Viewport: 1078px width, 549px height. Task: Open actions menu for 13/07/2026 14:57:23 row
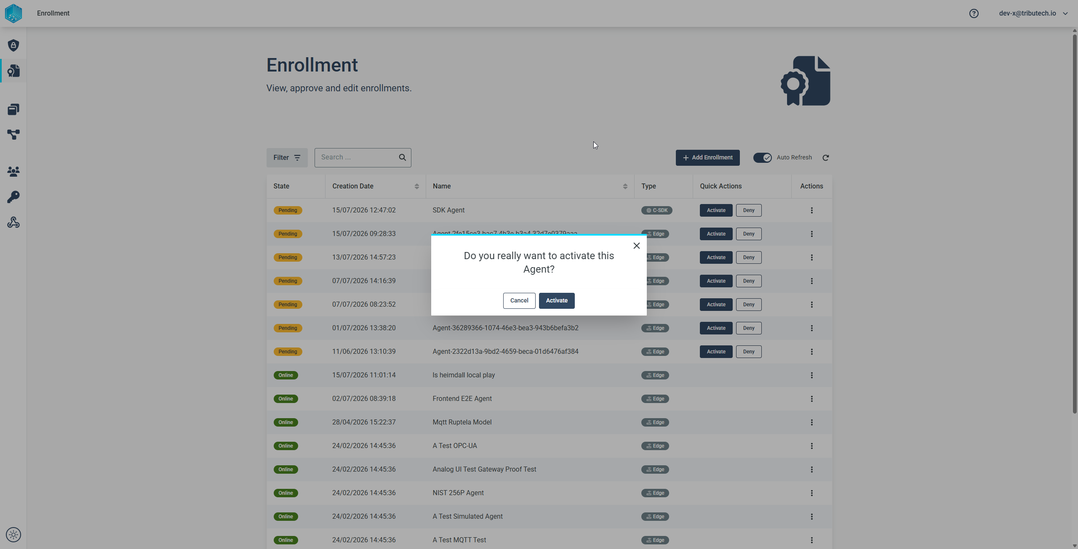point(812,257)
